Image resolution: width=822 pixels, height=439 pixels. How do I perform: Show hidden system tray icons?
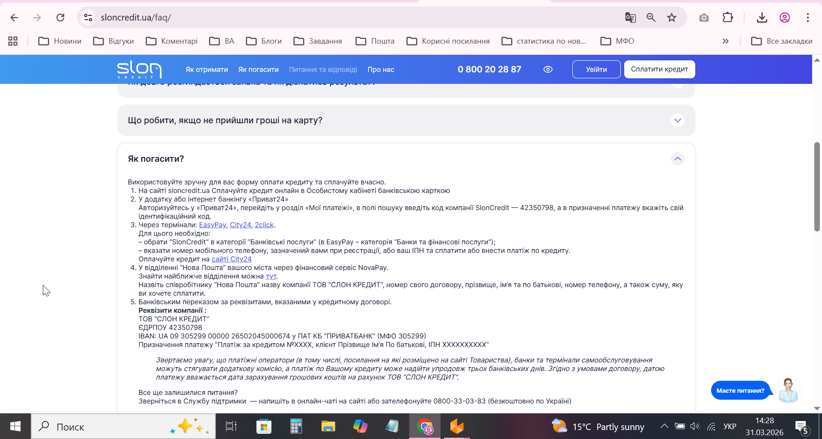[664, 426]
